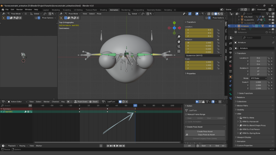
Task: Open the Output properties tab icon
Action: coord(230,53)
